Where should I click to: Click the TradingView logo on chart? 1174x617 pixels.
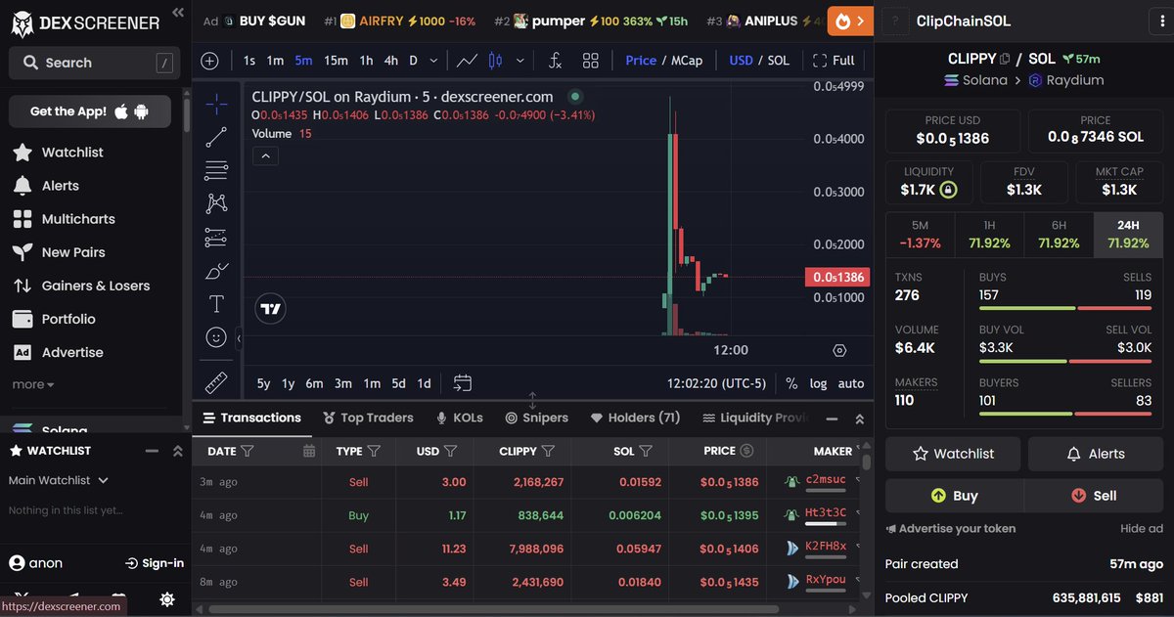271,309
